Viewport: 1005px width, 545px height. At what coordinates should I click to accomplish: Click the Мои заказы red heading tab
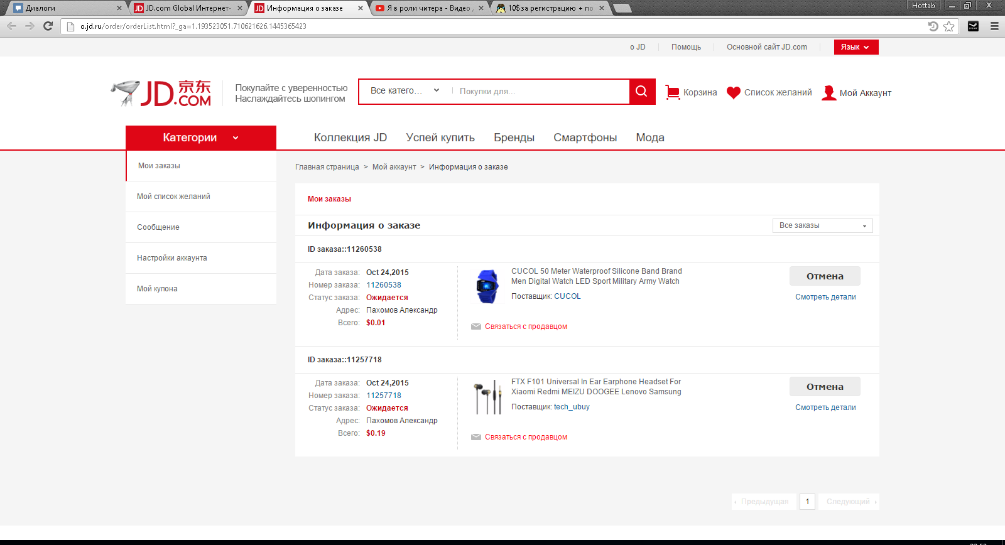[x=329, y=199]
